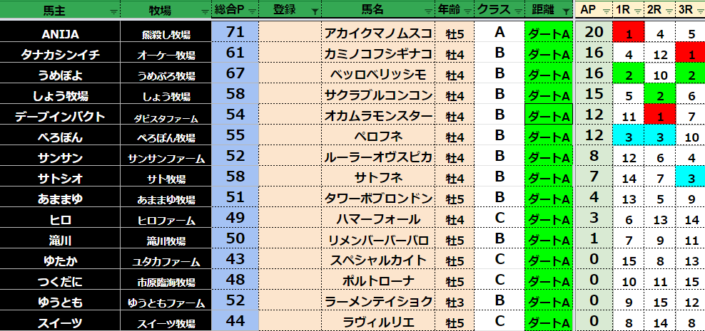
Task: Click the 馬名 header filter icon
Action: pyautogui.click(x=427, y=11)
